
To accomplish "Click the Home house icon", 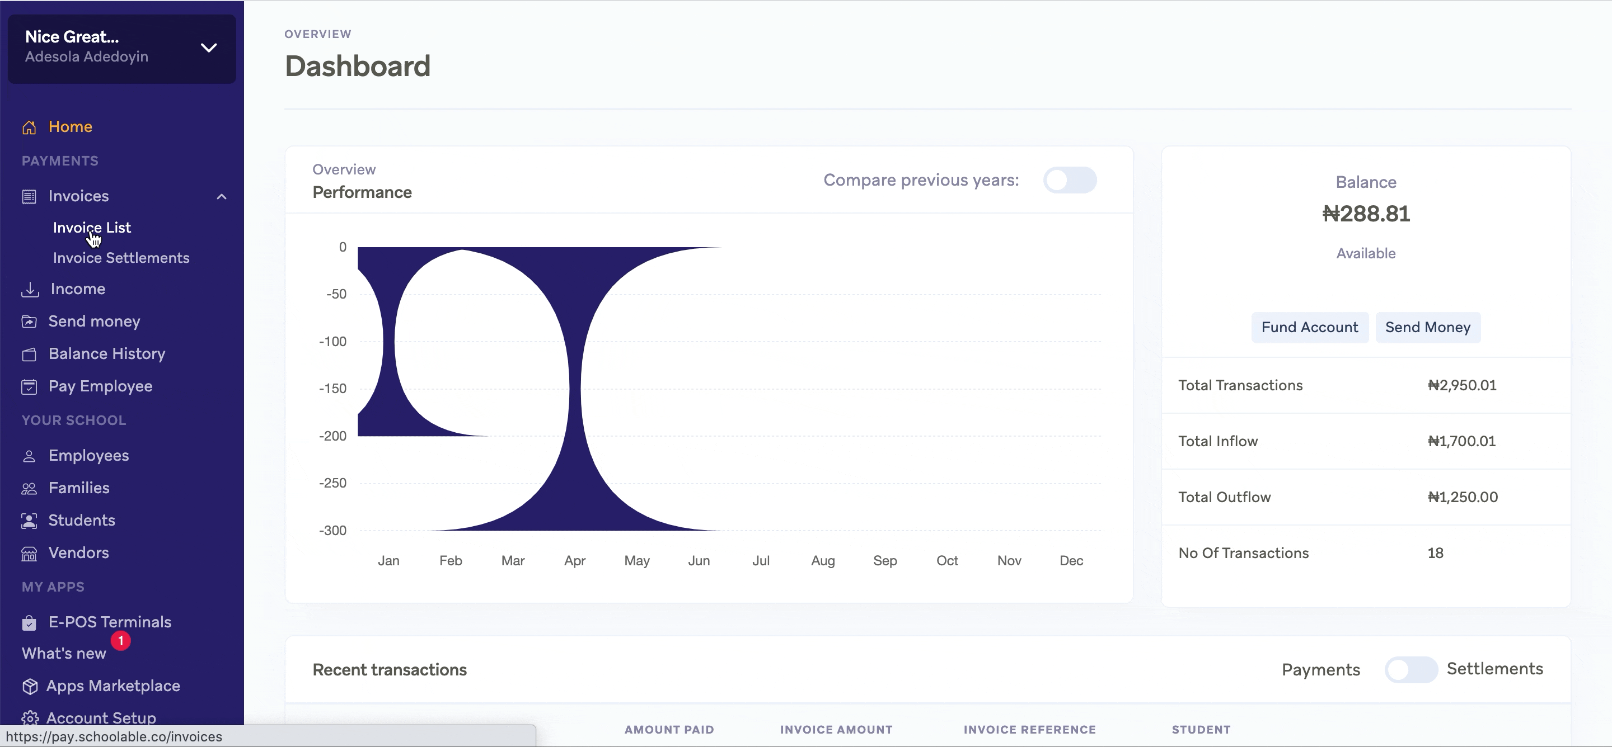I will 29,127.
